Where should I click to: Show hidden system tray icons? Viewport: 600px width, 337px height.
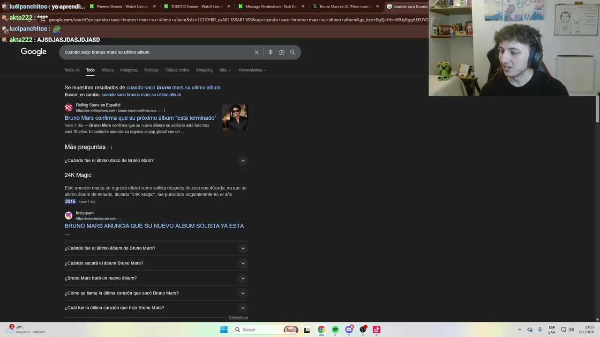(519, 330)
